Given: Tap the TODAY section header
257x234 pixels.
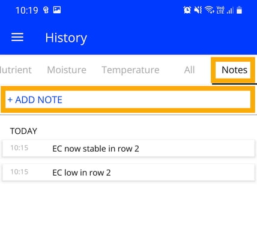Looking at the screenshot, I should point(23,131).
